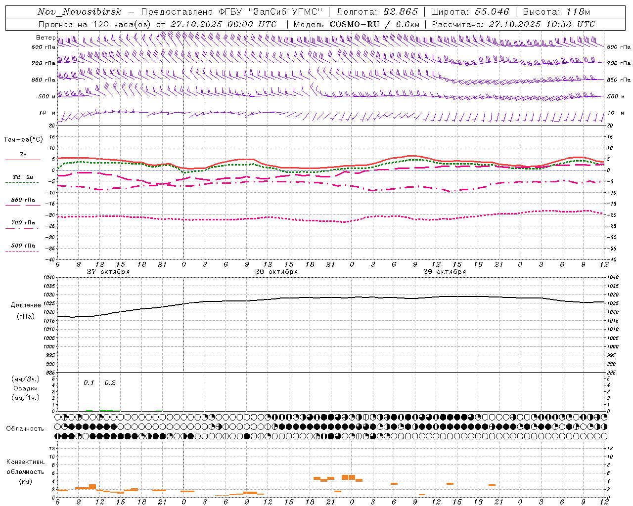Click the 27 октября date label
The width and height of the screenshot is (633, 506).
point(108,272)
